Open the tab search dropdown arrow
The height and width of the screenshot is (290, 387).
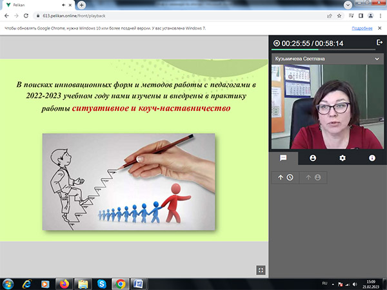click(348, 5)
